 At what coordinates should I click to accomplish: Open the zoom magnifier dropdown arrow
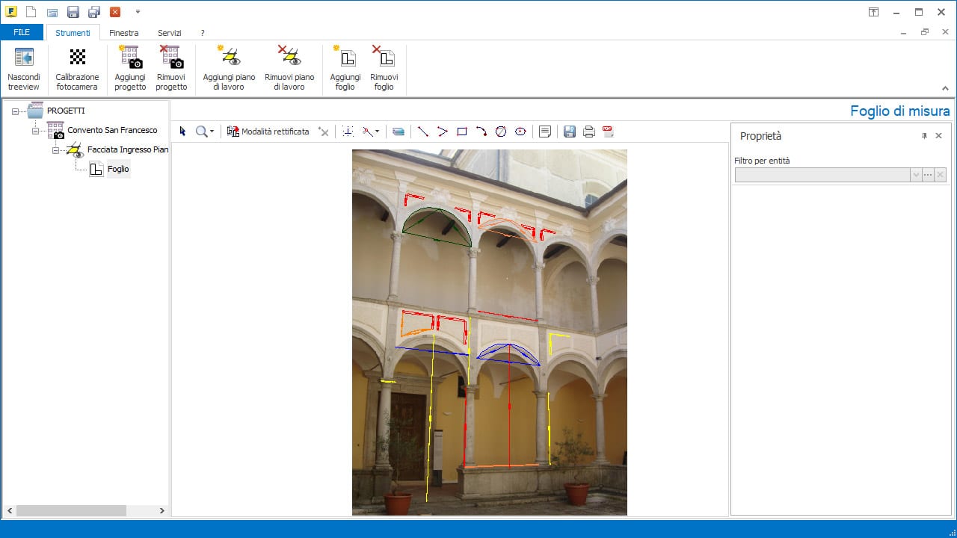click(212, 132)
